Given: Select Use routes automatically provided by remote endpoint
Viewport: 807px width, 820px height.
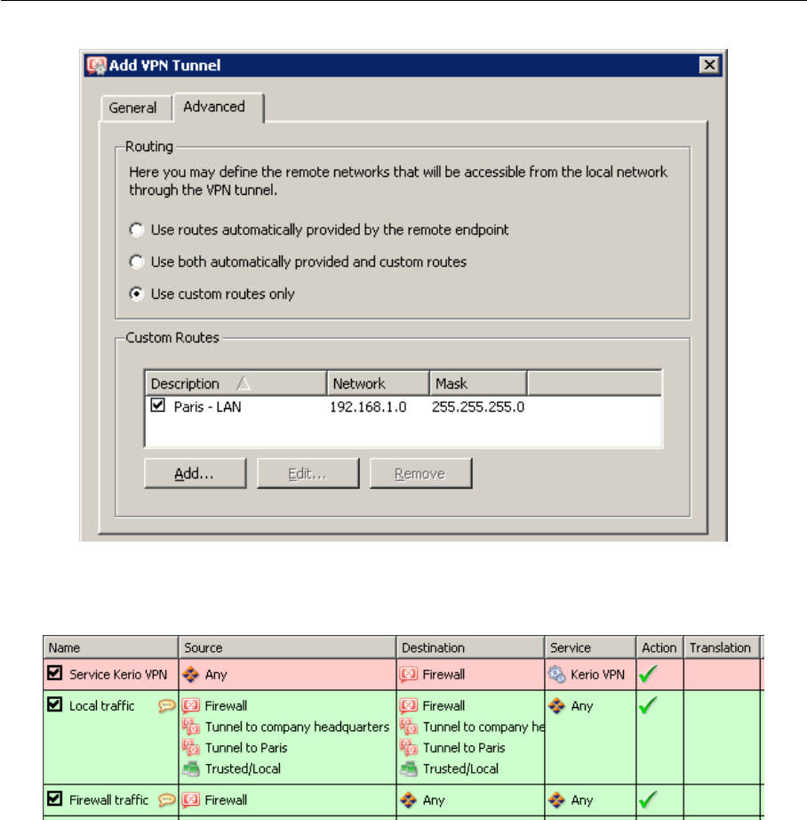Looking at the screenshot, I should 136,229.
